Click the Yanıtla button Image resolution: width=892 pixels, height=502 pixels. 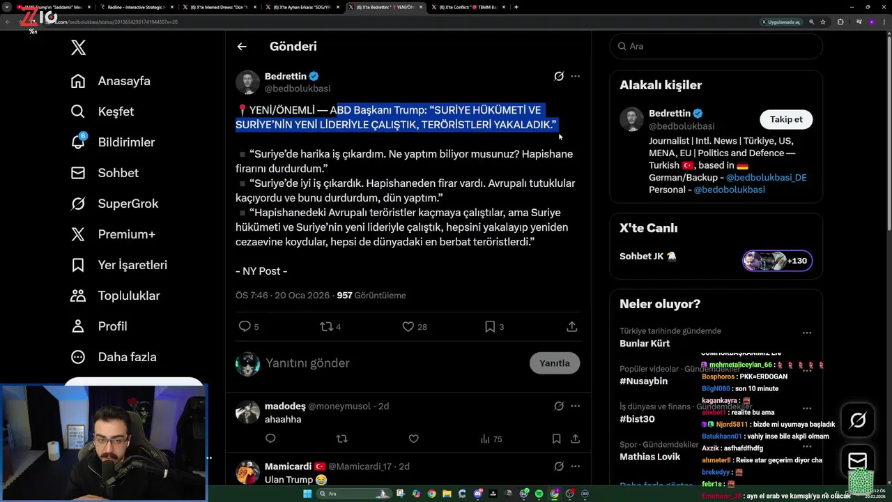tap(555, 363)
